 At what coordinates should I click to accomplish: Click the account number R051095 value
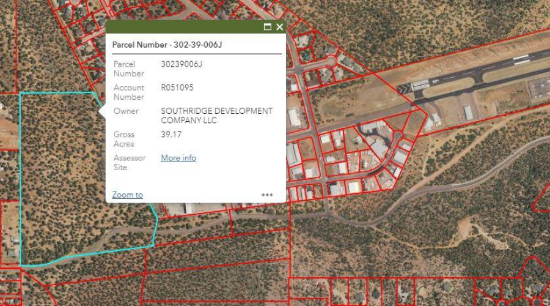(177, 88)
